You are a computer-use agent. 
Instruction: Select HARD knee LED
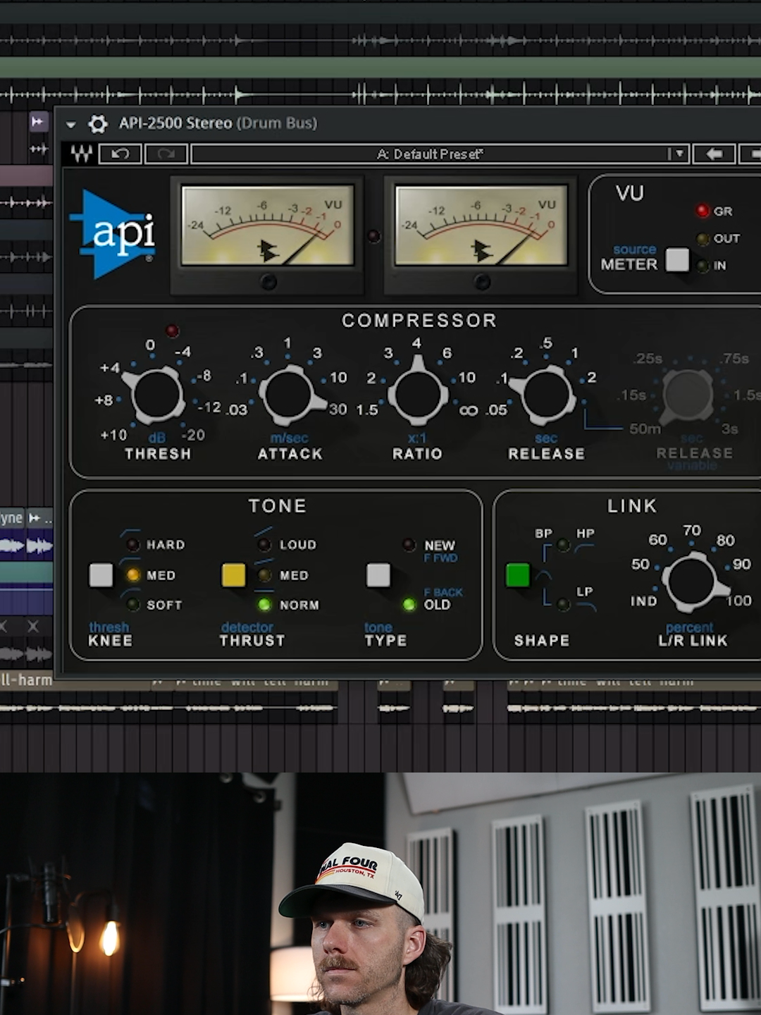tap(132, 544)
